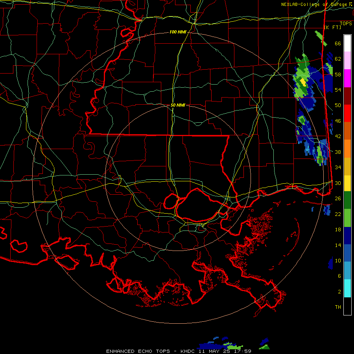
Task: Click the light blue 6-10 legend swatch
Action: point(347,271)
